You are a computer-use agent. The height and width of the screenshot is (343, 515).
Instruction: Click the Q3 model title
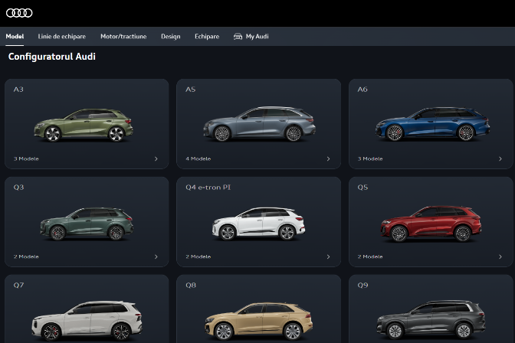(18, 187)
